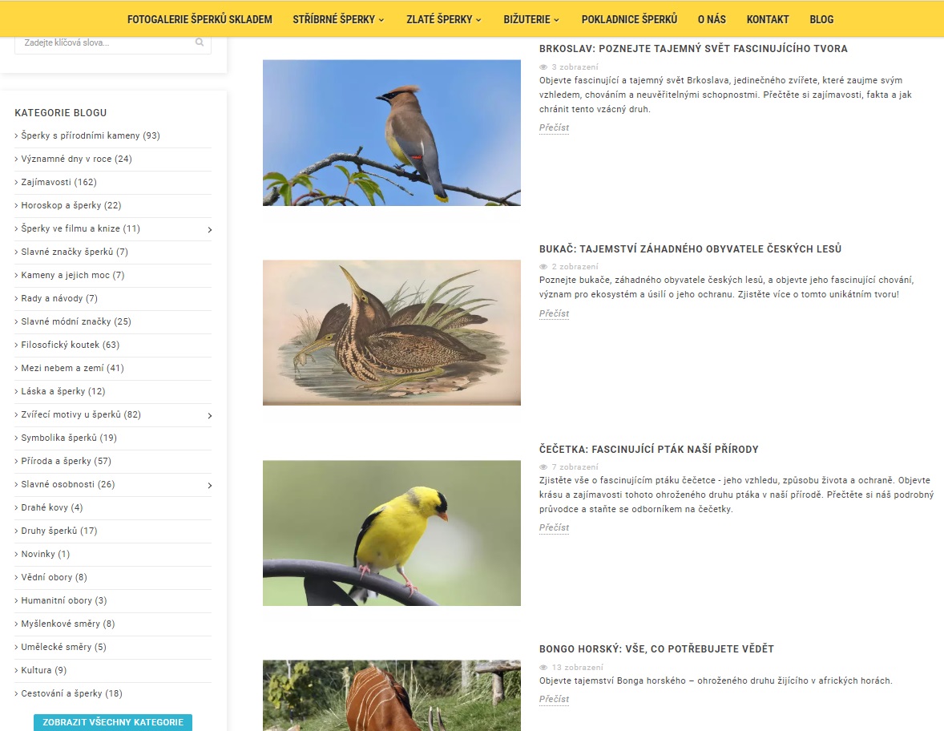This screenshot has width=944, height=731.
Task: Open category Šperky s přírodními kameny
Action: pos(91,135)
